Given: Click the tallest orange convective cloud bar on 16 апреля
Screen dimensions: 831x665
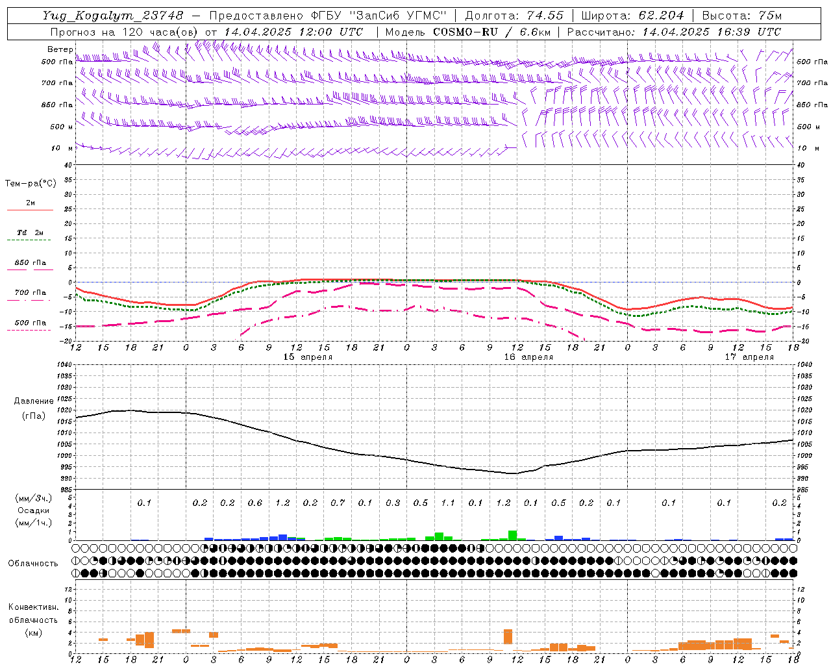Looking at the screenshot, I should pos(508,636).
